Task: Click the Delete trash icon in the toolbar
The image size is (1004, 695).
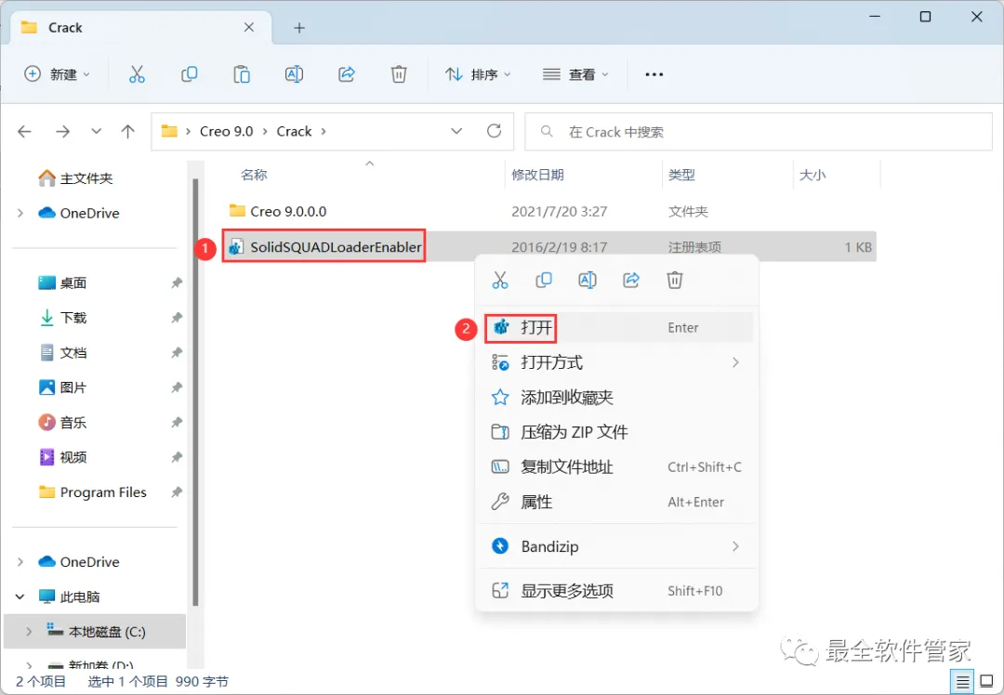Action: 399,74
